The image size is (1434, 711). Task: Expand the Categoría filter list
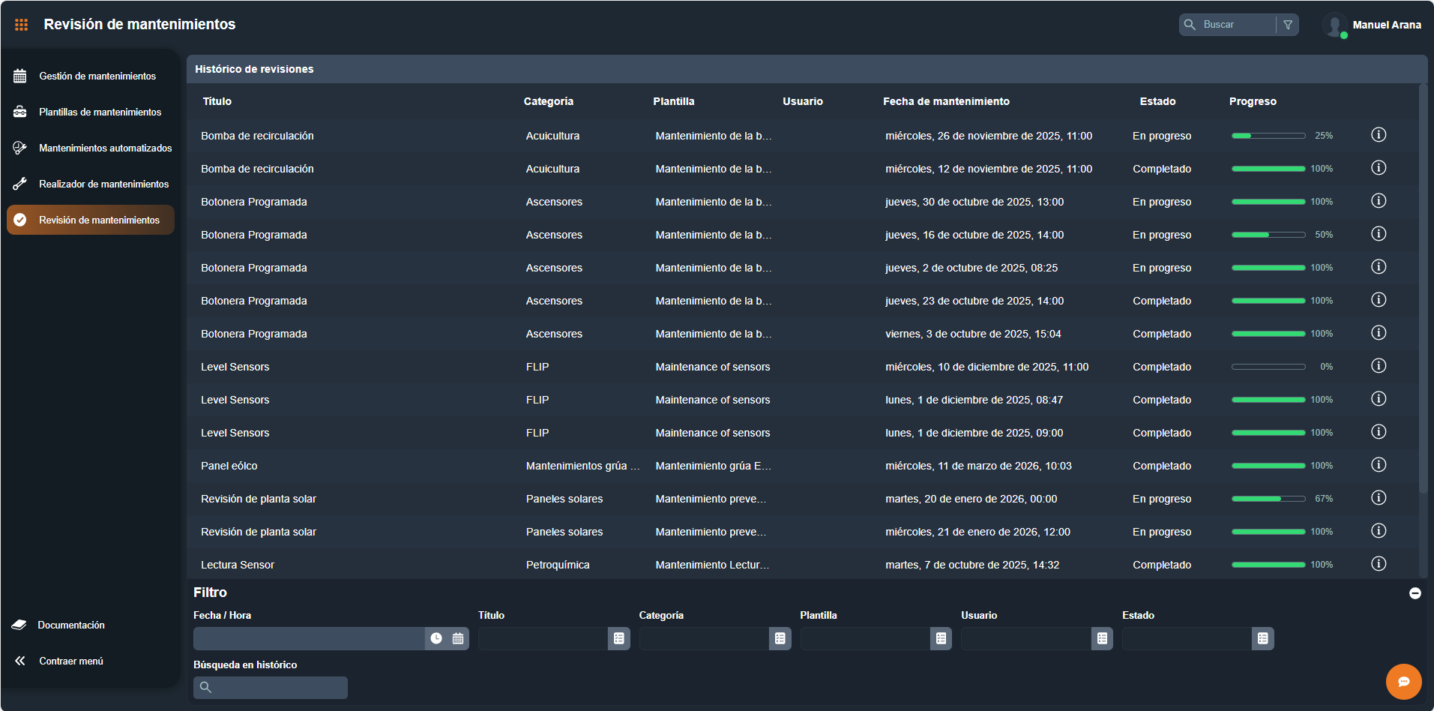[x=780, y=638]
